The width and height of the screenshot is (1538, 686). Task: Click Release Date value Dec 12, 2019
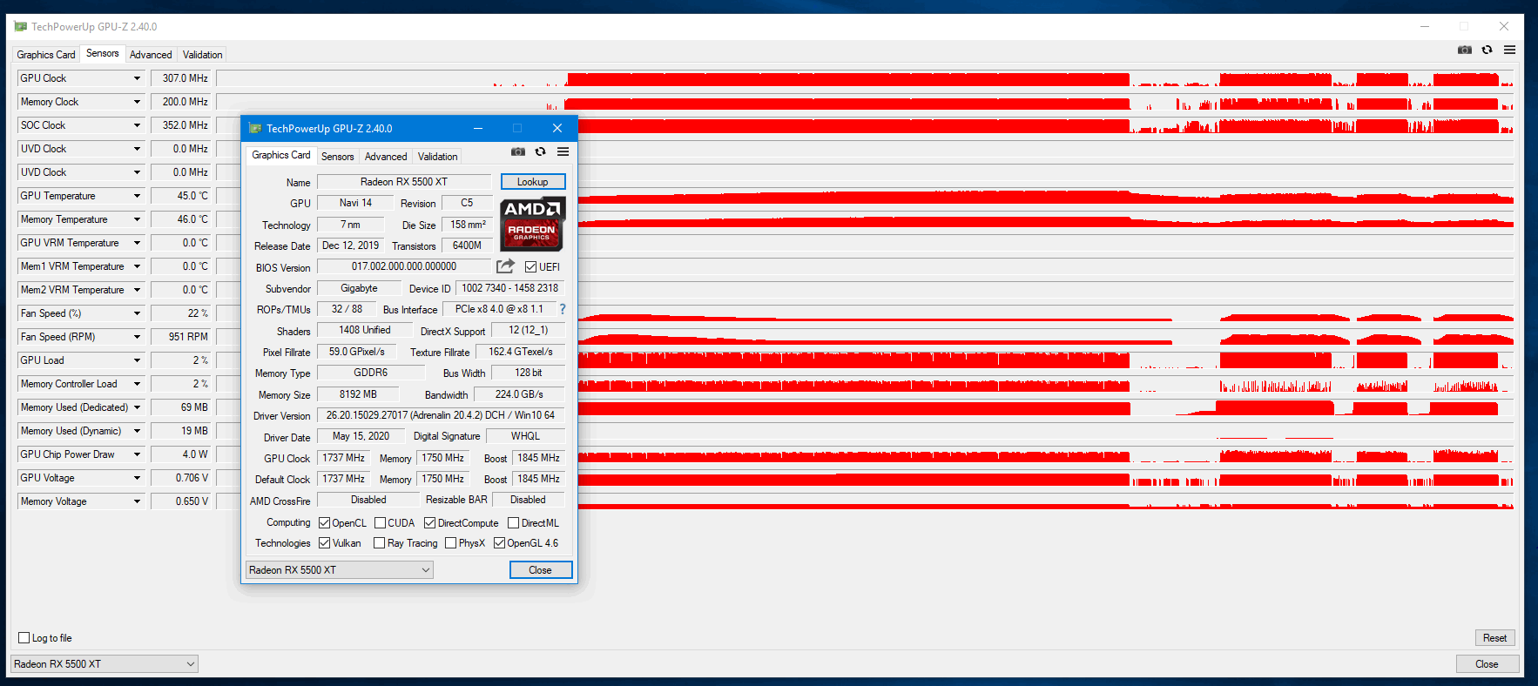(x=351, y=245)
